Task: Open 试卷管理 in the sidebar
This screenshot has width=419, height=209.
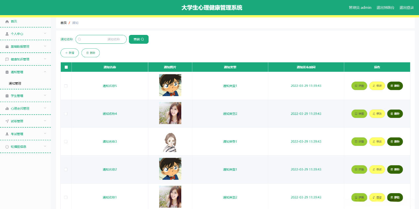Action: [x=25, y=121]
